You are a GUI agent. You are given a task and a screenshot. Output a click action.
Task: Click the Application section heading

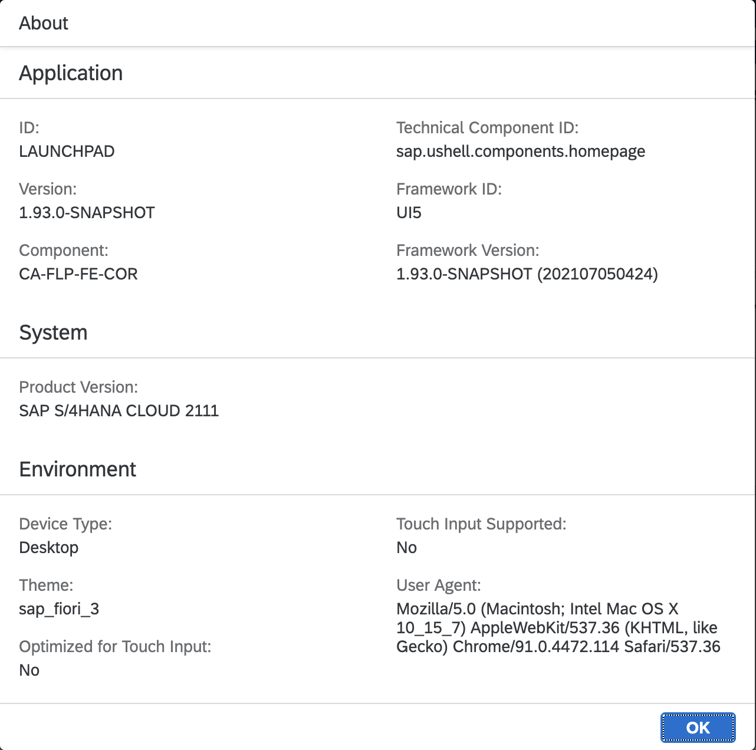point(71,73)
